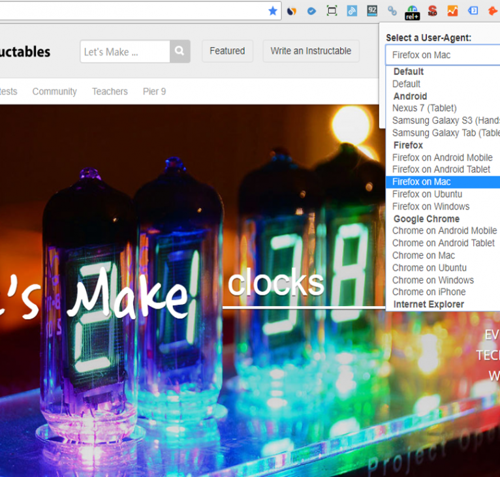Click the orange analytics chart extension icon
This screenshot has width=500, height=477.
click(452, 10)
